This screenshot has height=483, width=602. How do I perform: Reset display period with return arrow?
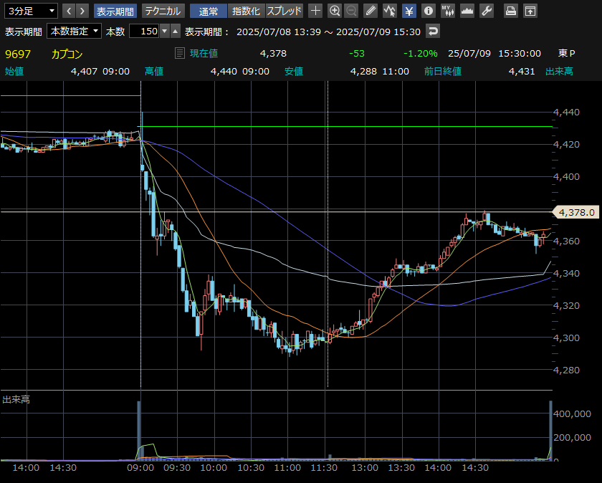pyautogui.click(x=433, y=32)
